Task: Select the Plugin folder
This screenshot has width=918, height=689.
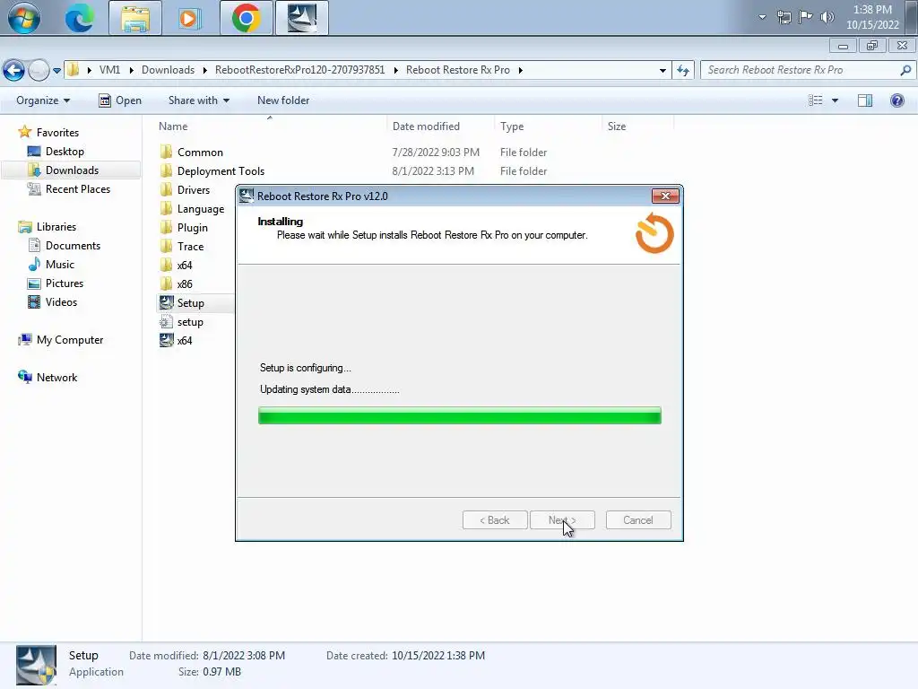Action: pyautogui.click(x=192, y=227)
